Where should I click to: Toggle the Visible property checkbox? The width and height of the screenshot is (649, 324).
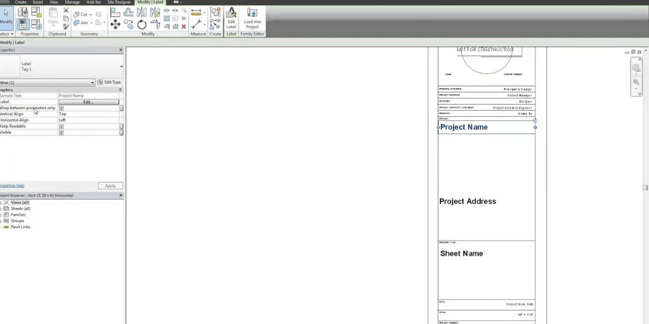[x=61, y=132]
